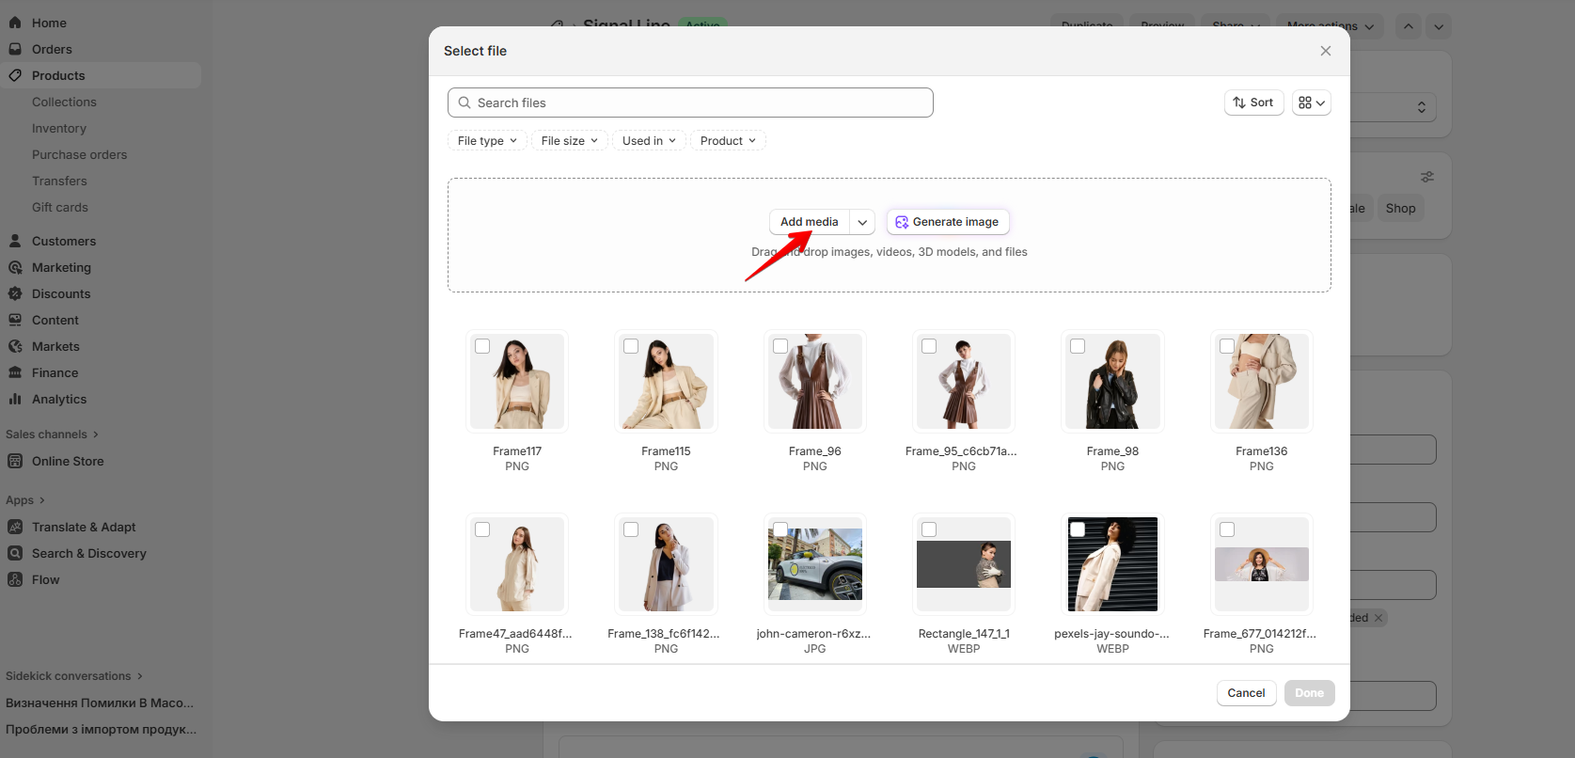1575x758 pixels.
Task: Go to Transfers in sidebar
Action: point(59,181)
